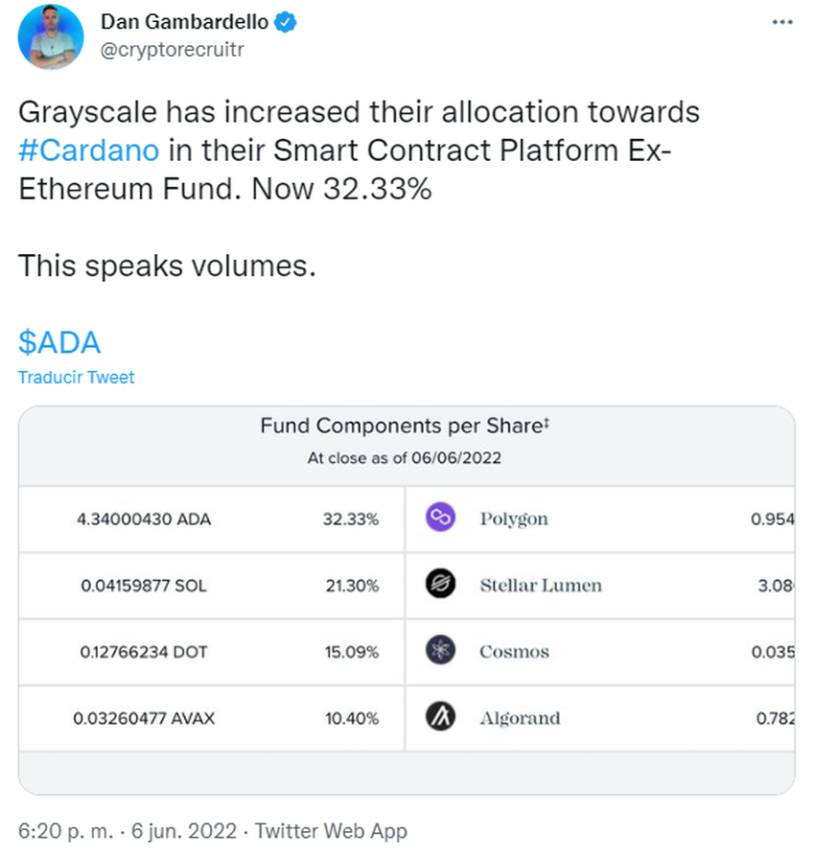Click the Traducir Tweet link
Viewport: 815px width, 856px height.
pyautogui.click(x=76, y=378)
